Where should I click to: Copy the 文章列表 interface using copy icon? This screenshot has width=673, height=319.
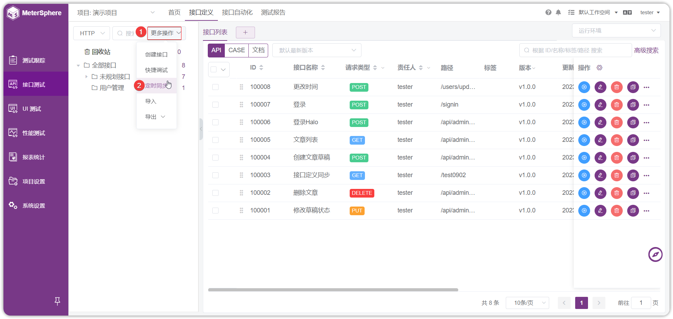pyautogui.click(x=633, y=140)
